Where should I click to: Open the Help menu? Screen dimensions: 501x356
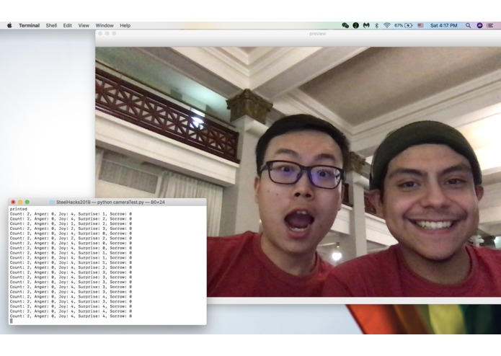125,25
